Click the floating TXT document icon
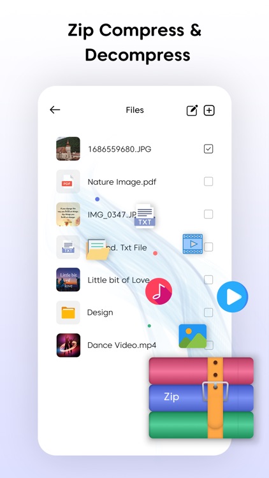Viewport: 269px width, 478px height. [x=145, y=216]
